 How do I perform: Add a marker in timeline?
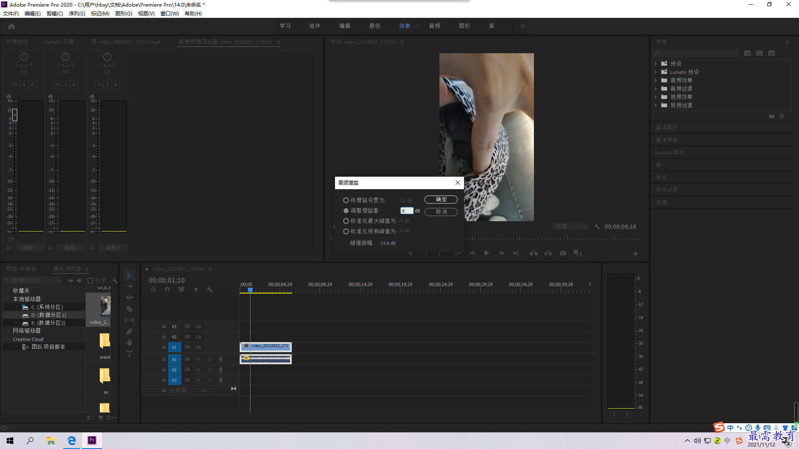196,289
